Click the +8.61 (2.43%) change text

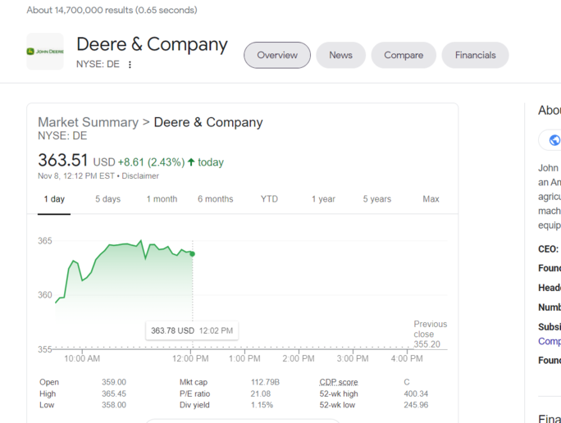pos(152,162)
